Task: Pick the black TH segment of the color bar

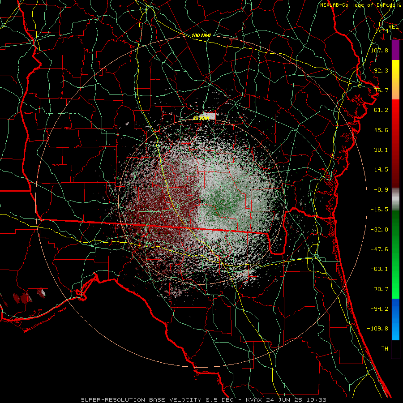Action: (395, 349)
